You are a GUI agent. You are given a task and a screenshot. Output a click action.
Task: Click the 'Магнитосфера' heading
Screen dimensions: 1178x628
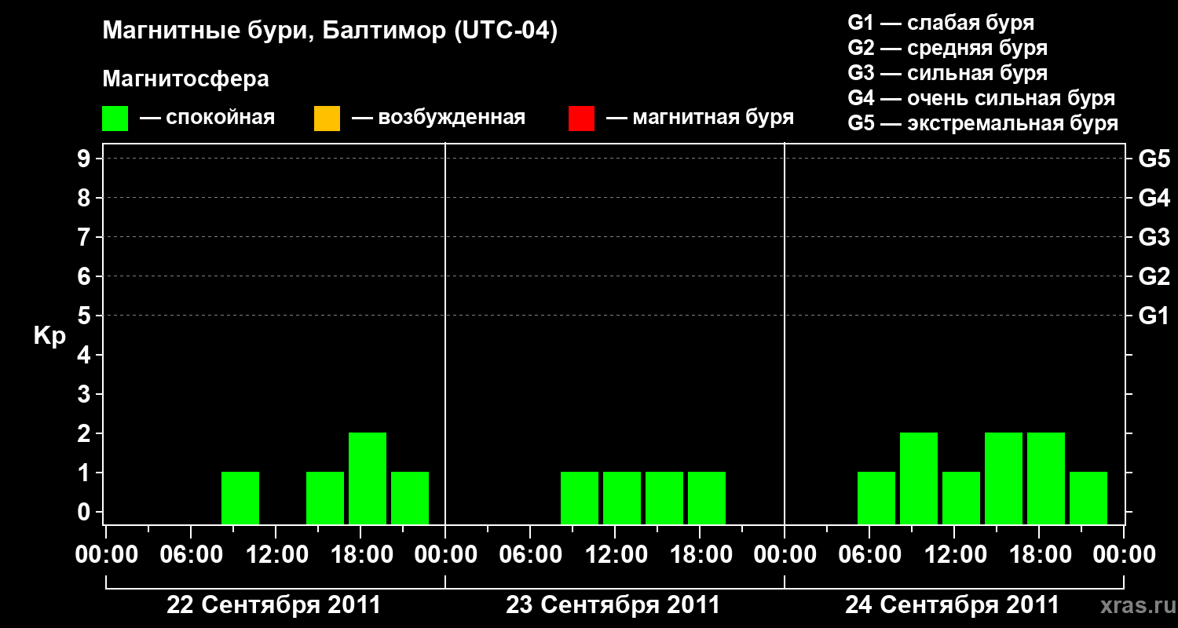click(x=185, y=80)
